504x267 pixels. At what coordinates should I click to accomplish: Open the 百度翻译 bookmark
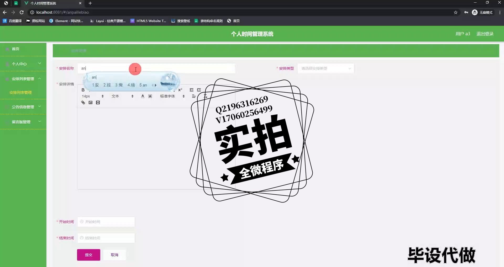[12, 21]
